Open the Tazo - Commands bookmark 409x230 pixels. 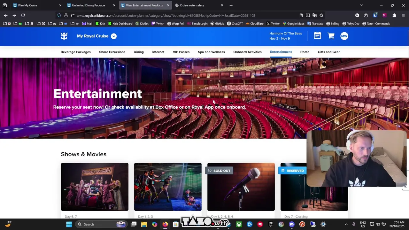pos(376,24)
